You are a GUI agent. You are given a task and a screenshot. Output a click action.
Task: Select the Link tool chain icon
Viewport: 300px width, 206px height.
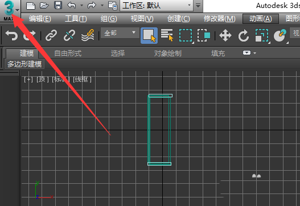[x=51, y=35]
